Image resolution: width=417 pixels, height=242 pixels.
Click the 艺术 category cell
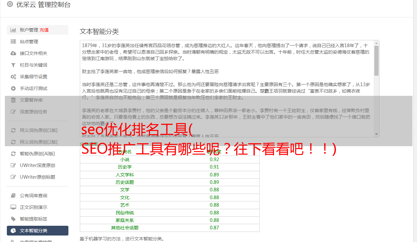tap(125, 205)
